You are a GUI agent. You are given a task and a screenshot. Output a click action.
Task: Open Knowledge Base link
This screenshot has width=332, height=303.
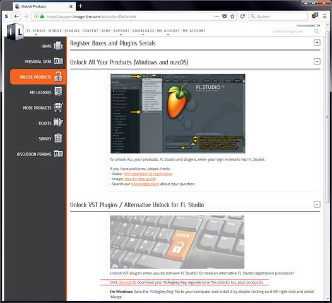[145, 184]
